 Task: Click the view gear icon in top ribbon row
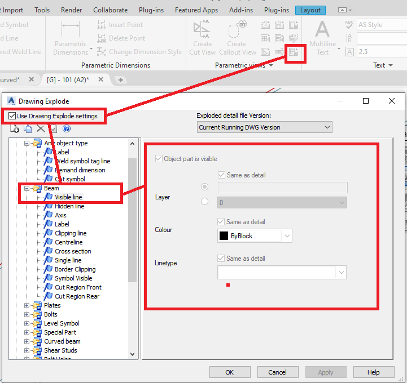click(x=294, y=25)
